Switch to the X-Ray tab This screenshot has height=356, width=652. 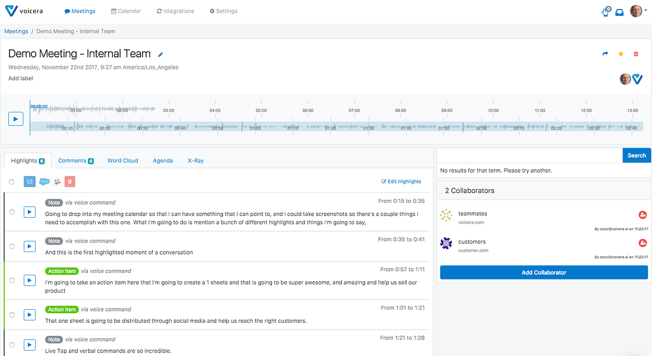[195, 161]
